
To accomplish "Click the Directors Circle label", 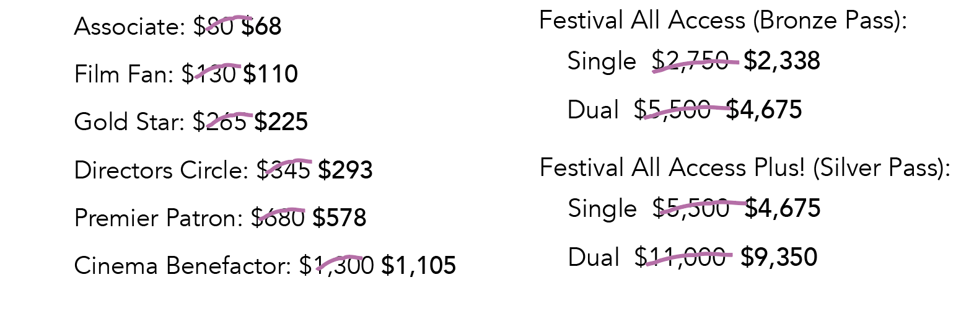I will pyautogui.click(x=162, y=170).
